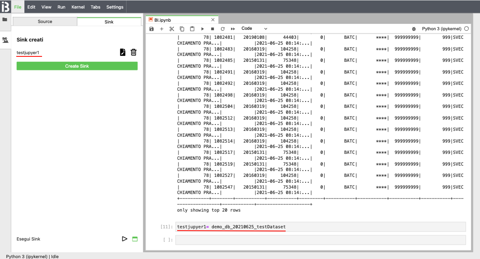Open the cell type Code dropdown
This screenshot has height=259, width=480.
254,28
